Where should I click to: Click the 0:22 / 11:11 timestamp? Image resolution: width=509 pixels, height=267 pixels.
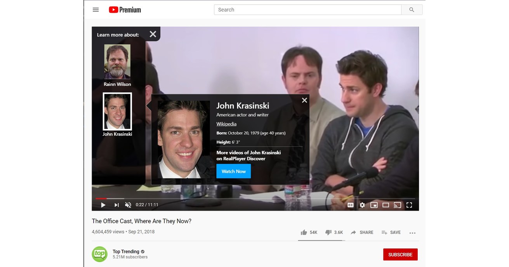147,205
